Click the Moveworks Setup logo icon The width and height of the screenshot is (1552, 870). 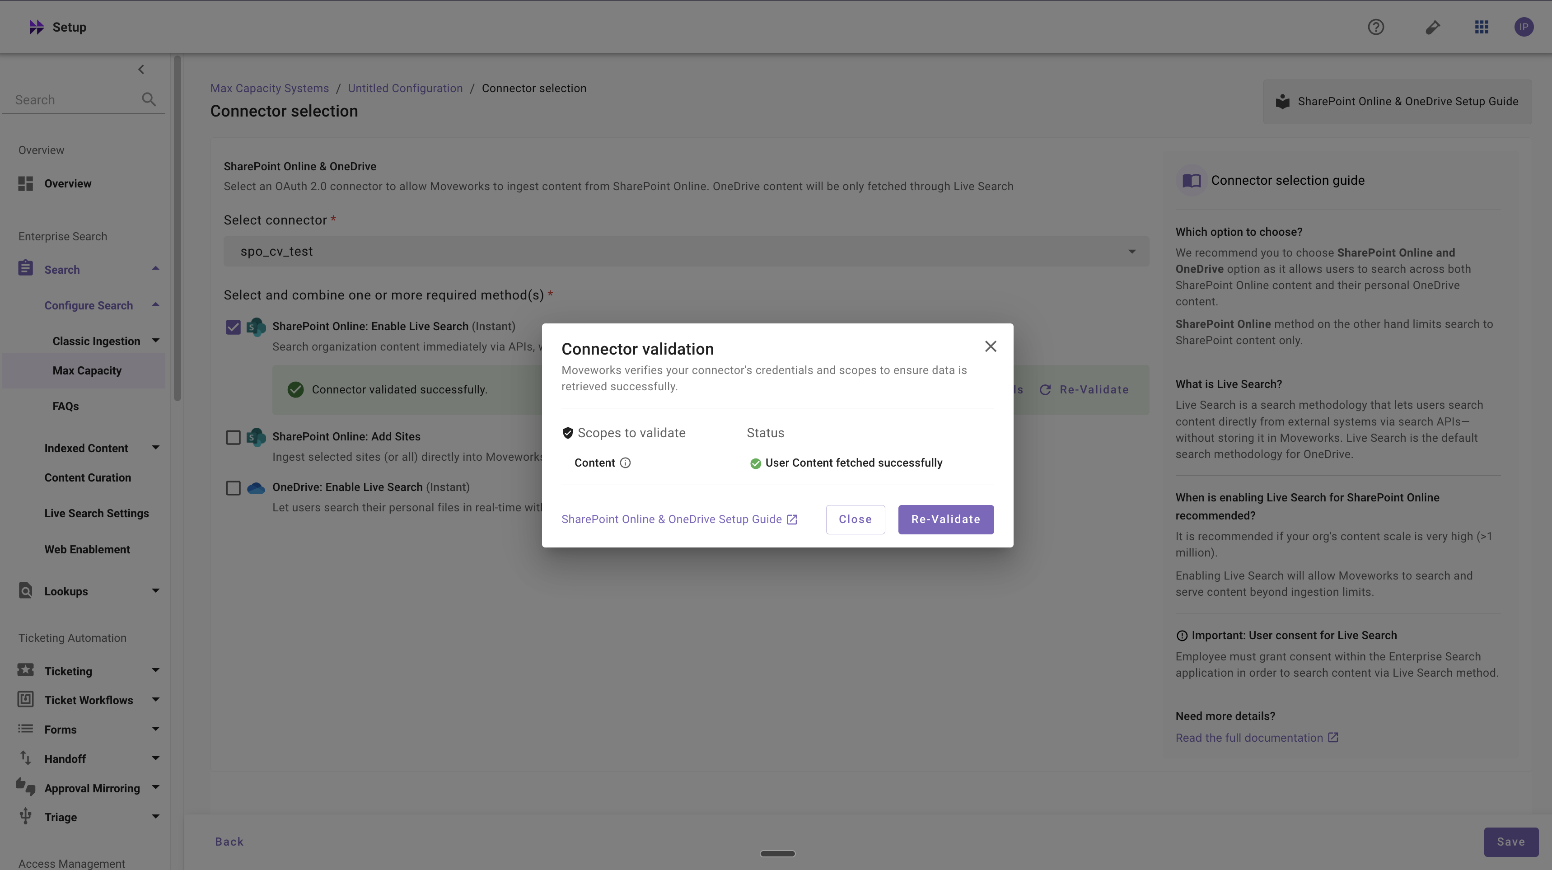pos(36,27)
